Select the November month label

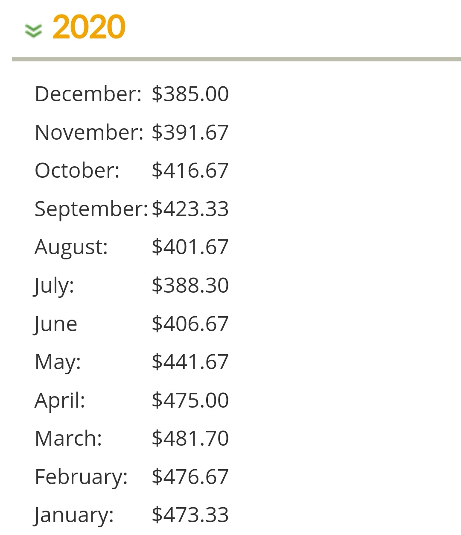[89, 132]
